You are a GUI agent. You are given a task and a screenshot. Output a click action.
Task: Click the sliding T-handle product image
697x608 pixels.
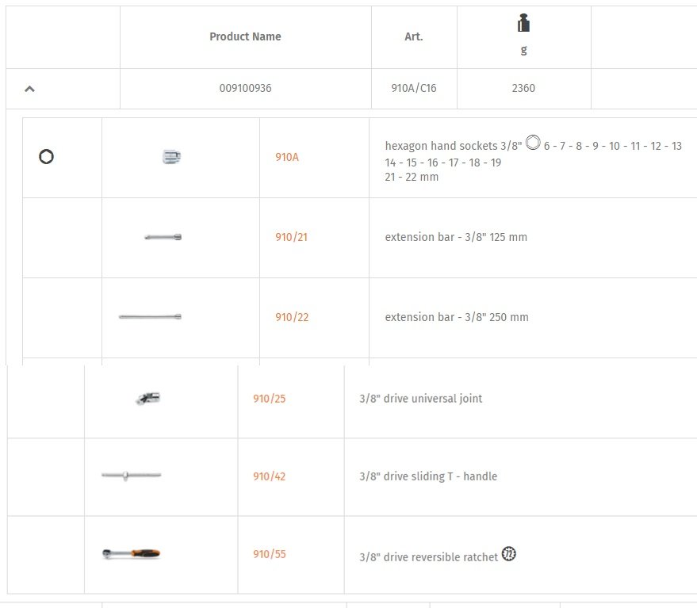point(131,476)
